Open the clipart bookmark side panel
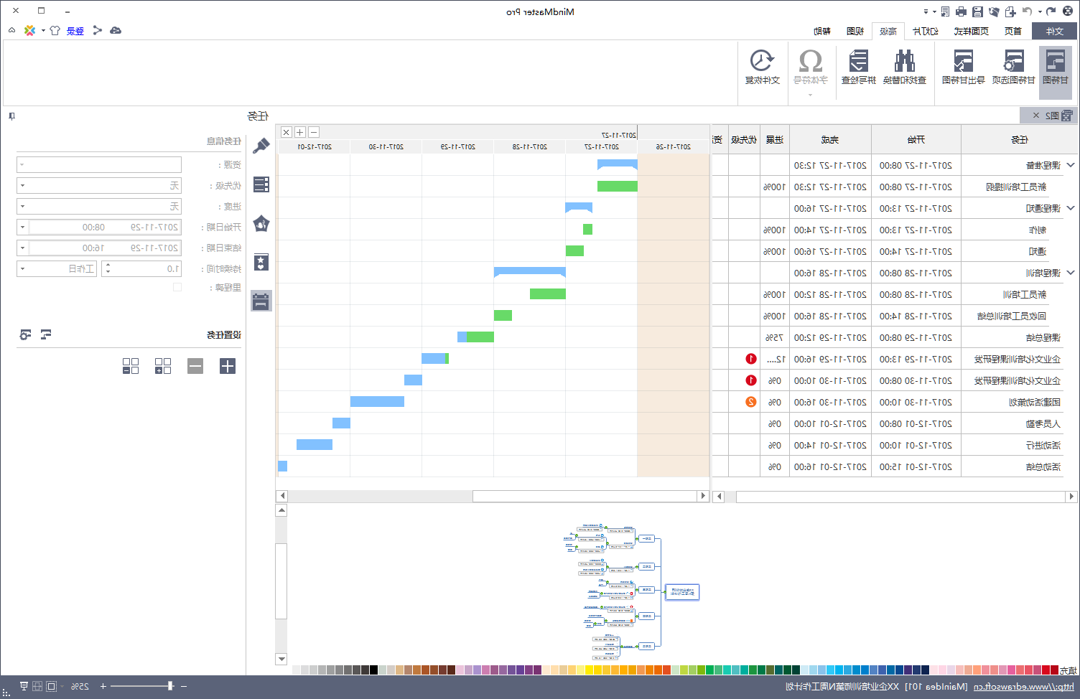1080x699 pixels. click(261, 262)
